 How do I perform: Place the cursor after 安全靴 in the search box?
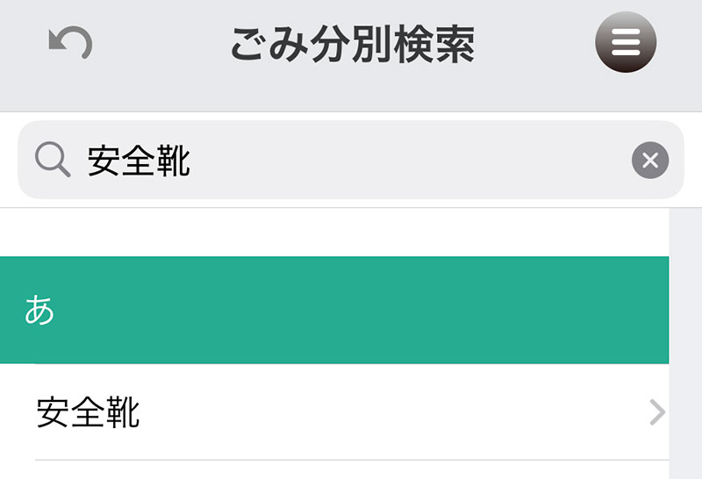[x=193, y=161]
